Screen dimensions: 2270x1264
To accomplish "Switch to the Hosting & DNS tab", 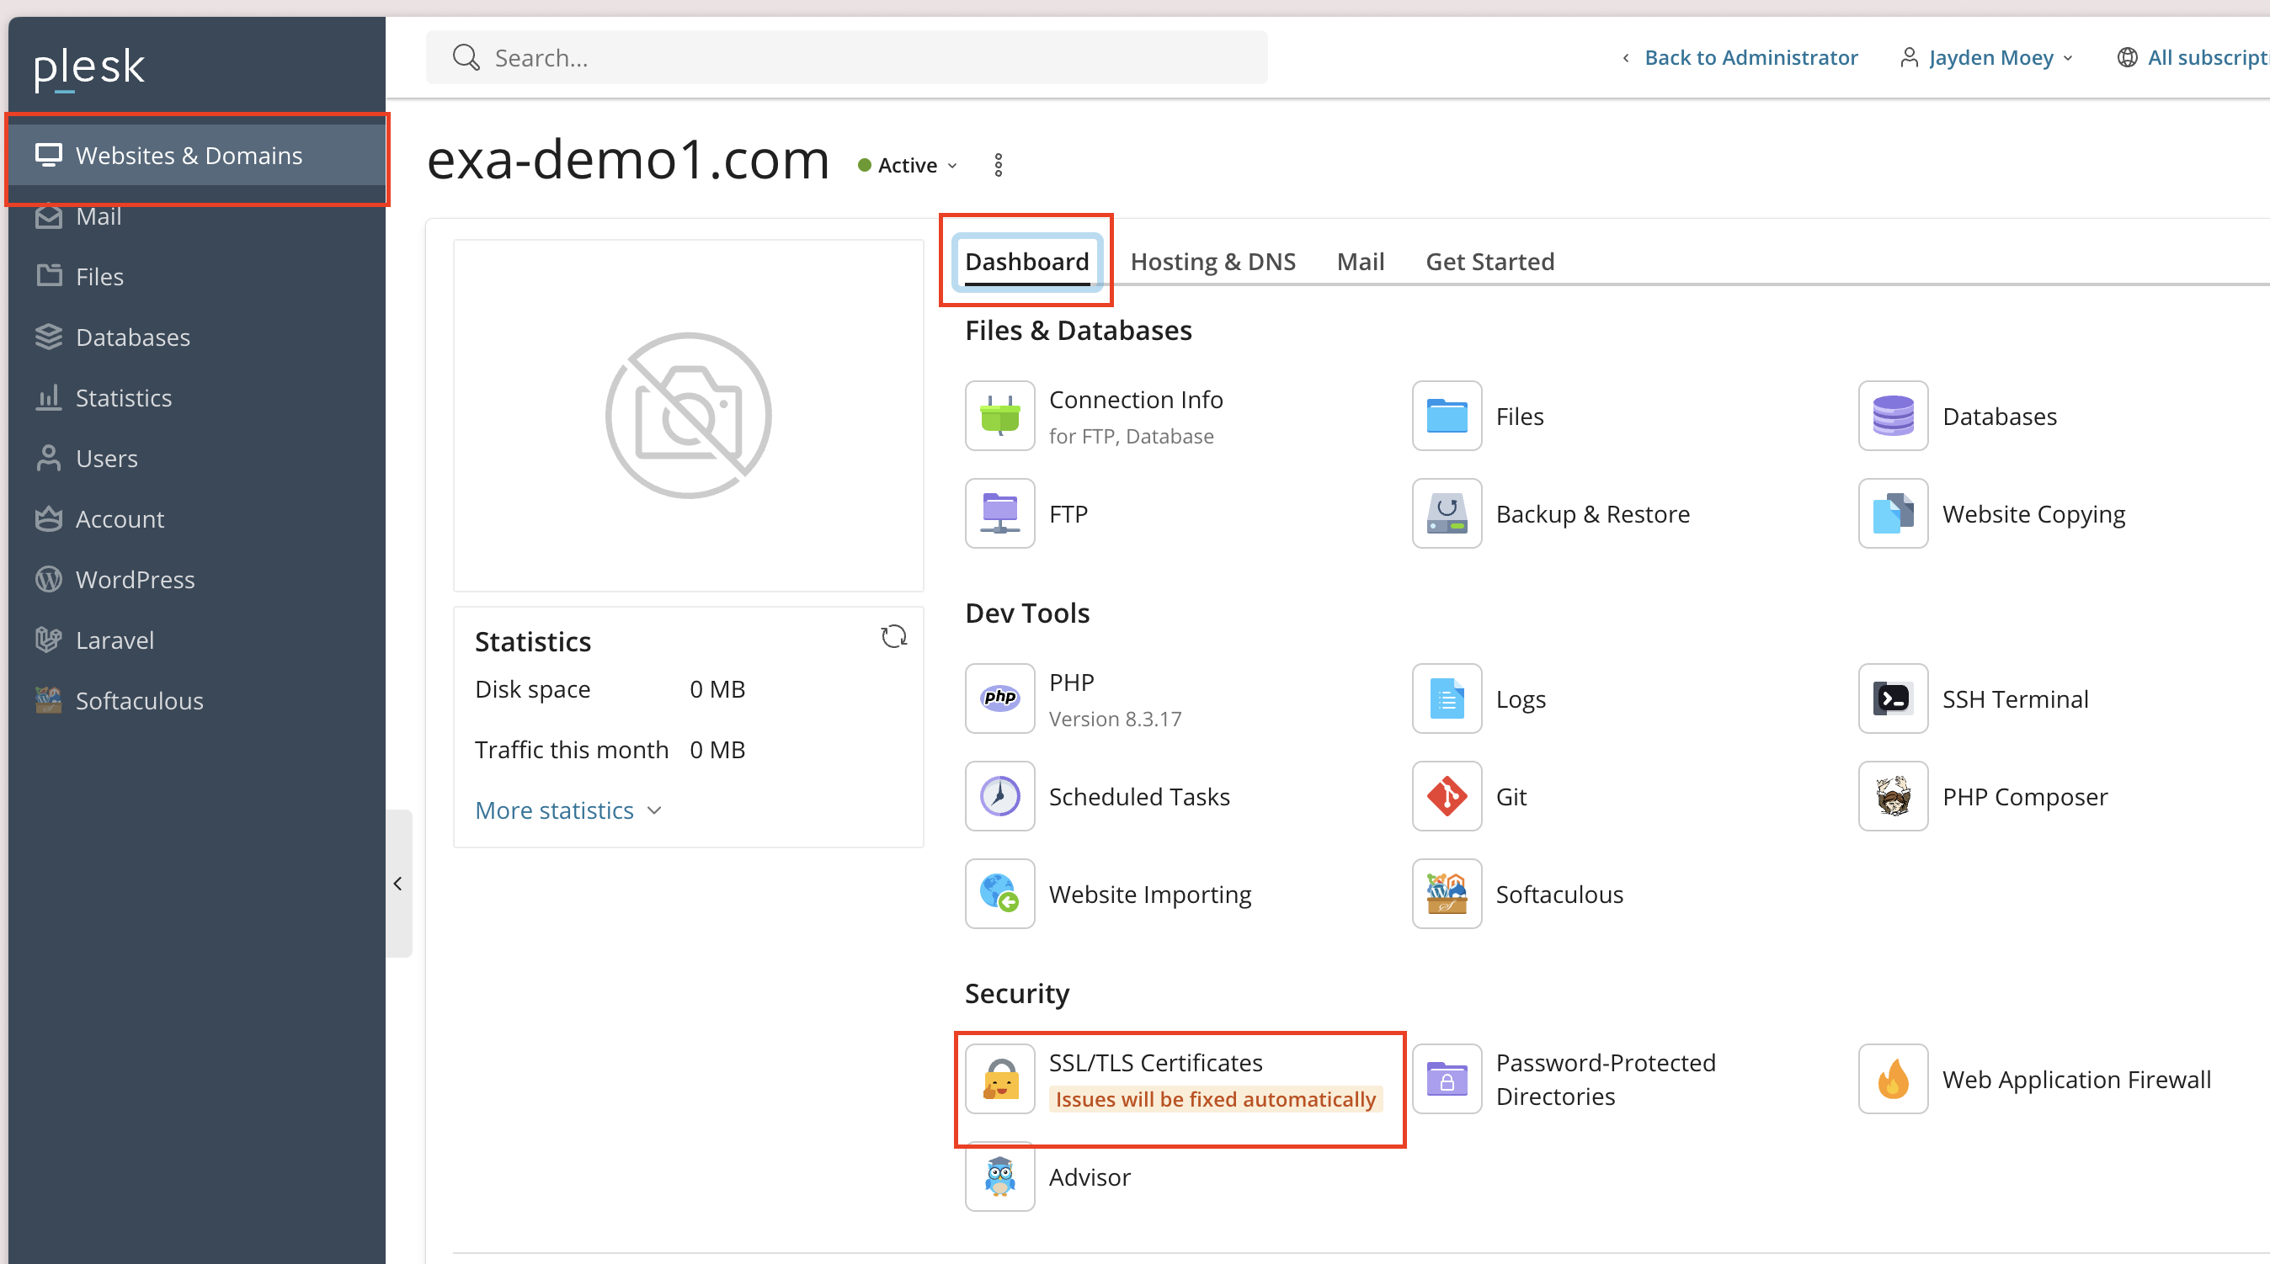I will tap(1212, 262).
